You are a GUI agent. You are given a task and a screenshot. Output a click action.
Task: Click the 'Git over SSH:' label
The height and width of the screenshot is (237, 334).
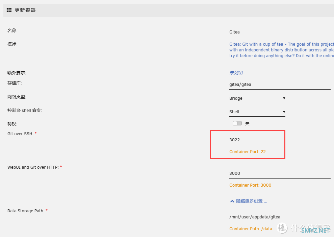(x=21, y=134)
